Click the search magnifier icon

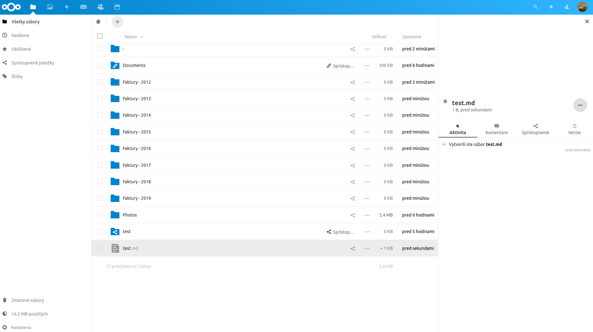click(x=535, y=7)
